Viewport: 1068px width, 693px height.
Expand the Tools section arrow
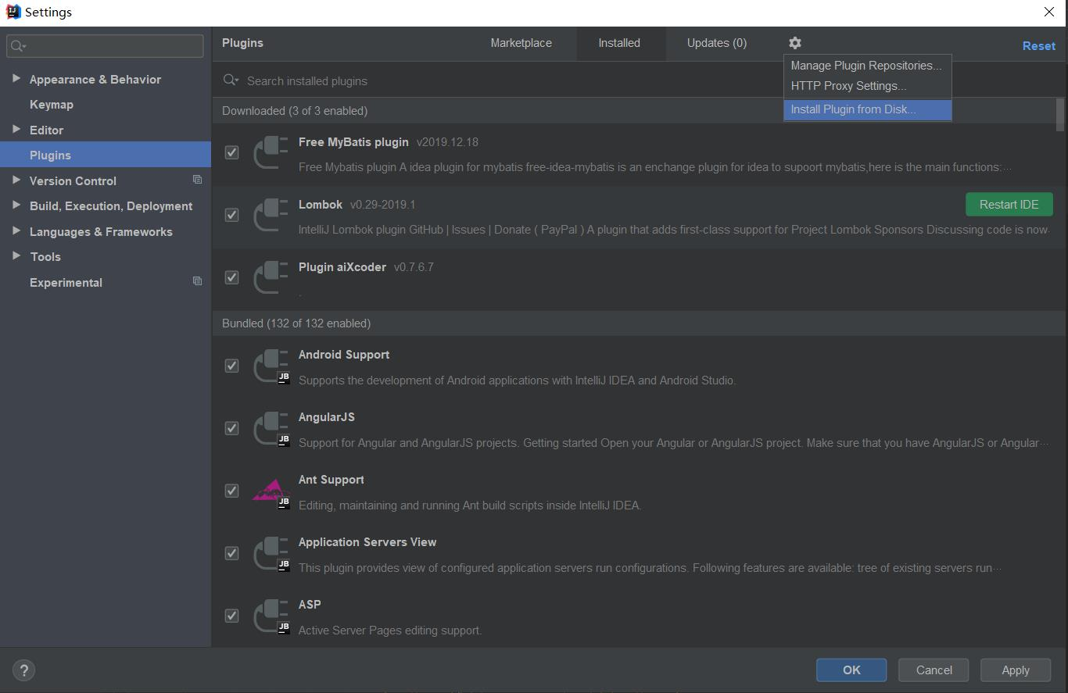[x=16, y=255]
